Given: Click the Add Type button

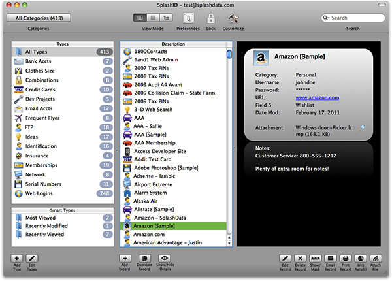Looking at the screenshot, I should pos(17,259).
